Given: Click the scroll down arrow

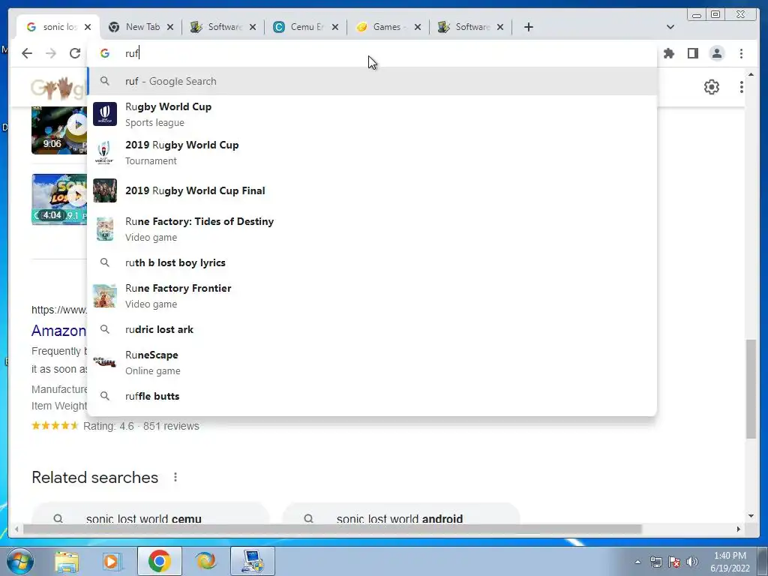Looking at the screenshot, I should 751,515.
